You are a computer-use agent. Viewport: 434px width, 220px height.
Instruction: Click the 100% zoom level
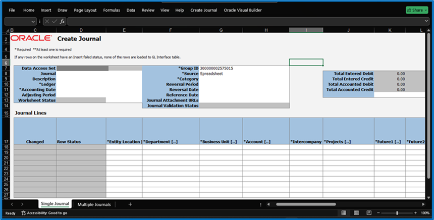click(425, 213)
